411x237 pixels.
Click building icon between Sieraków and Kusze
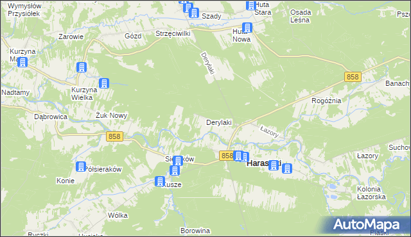[175, 170]
